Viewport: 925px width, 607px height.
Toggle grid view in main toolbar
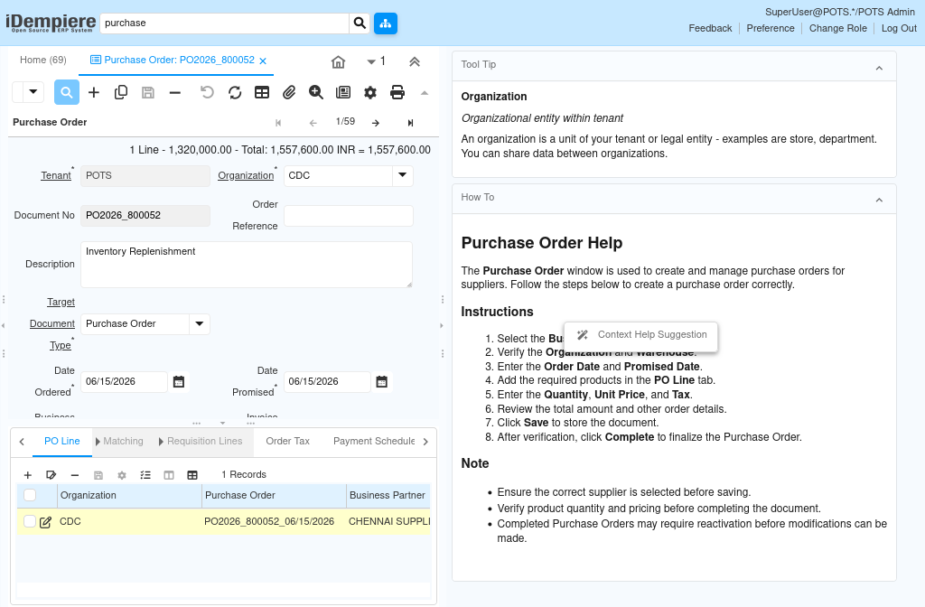[x=262, y=93]
